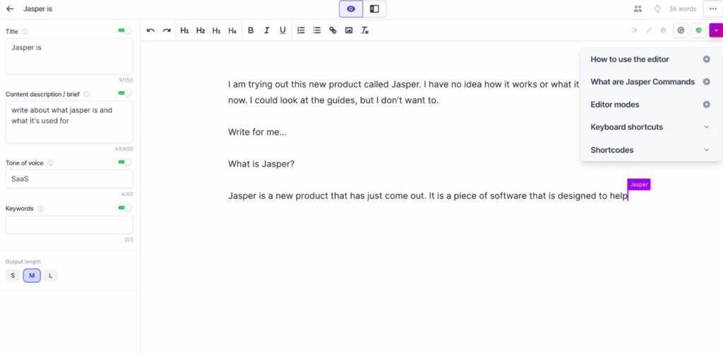The height and width of the screenshot is (355, 723).
Task: Click the empty Keywords field
Action: pos(69,225)
